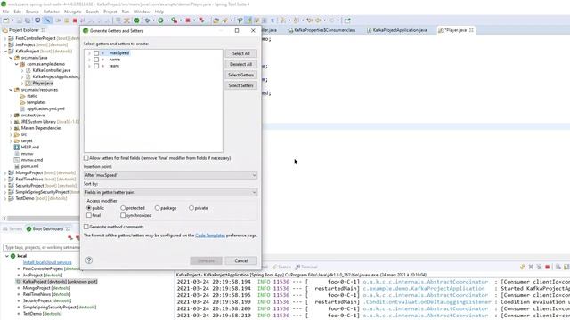
Task: Check the maxSpeed field checkbox
Action: (96, 53)
